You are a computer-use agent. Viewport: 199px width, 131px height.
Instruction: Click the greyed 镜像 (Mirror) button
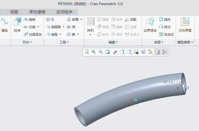point(103,19)
